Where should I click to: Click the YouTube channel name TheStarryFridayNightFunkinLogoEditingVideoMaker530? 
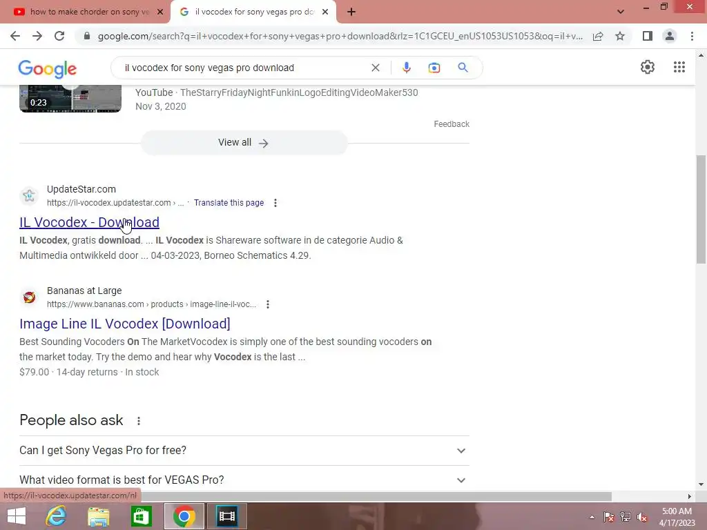coord(299,92)
